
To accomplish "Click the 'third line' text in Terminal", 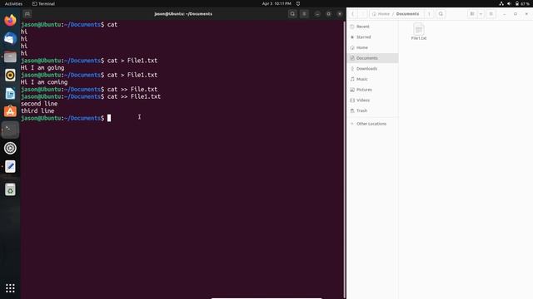I will click(x=37, y=110).
